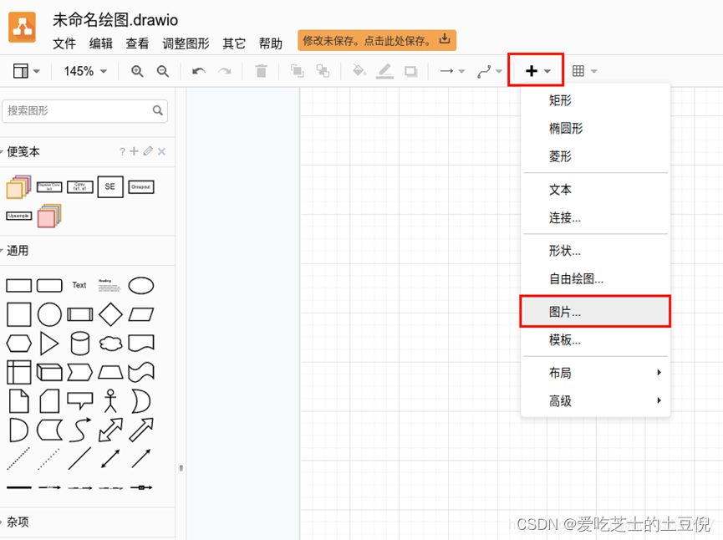Screen dimensions: 723x540
Task: Click the scratchpad edit pencil icon
Action: (x=148, y=151)
